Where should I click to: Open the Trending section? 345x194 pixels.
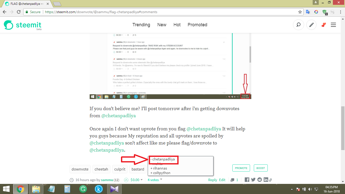click(x=141, y=25)
